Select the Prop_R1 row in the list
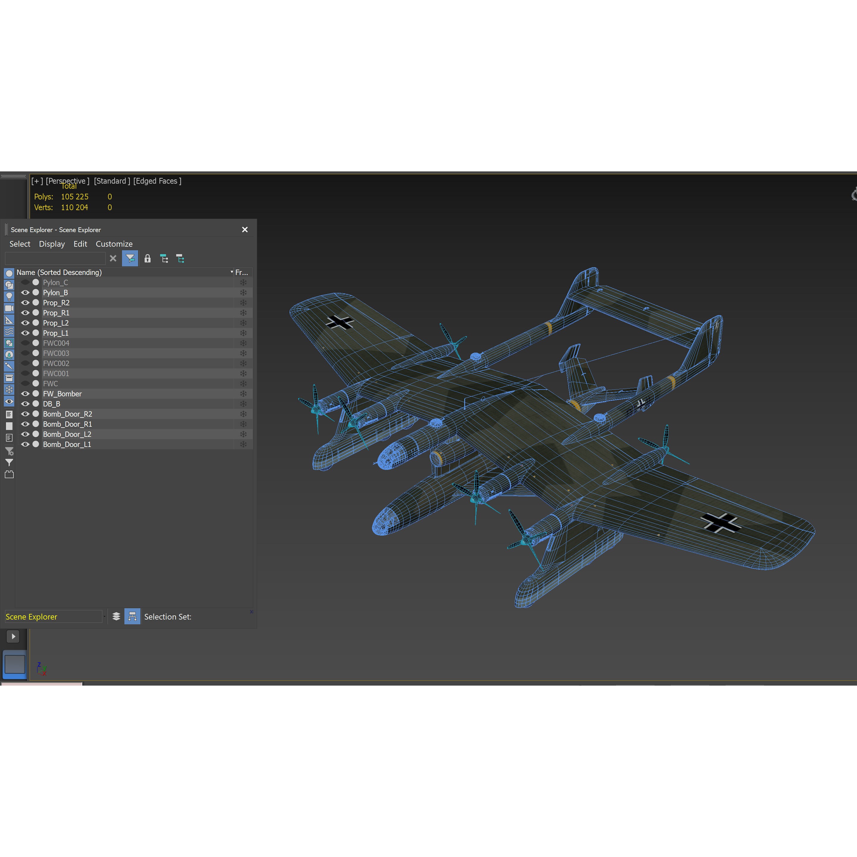 click(56, 313)
